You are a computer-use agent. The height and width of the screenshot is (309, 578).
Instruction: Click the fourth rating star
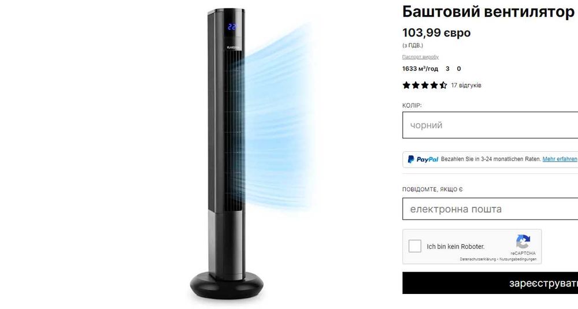(x=434, y=85)
